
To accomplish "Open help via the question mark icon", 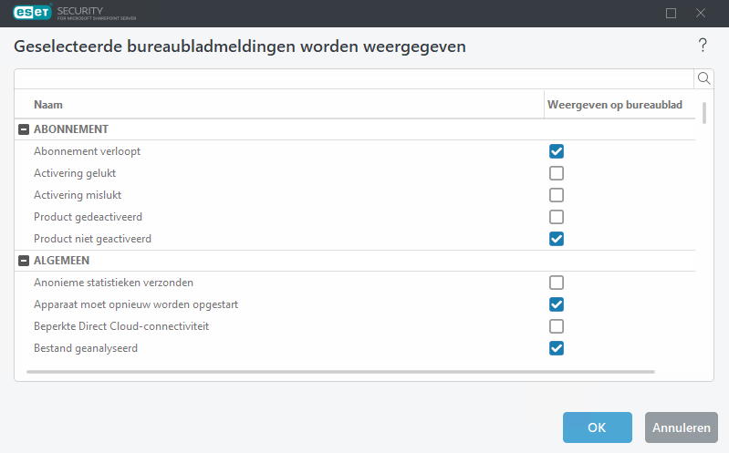I will [703, 45].
